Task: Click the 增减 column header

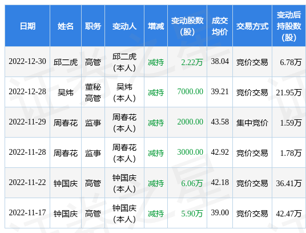Action: click(156, 26)
